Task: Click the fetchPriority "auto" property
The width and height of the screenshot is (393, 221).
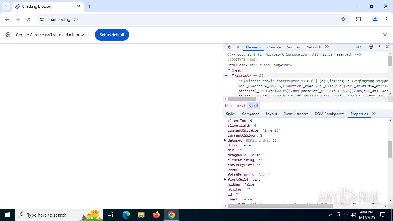Action: click(x=249, y=175)
